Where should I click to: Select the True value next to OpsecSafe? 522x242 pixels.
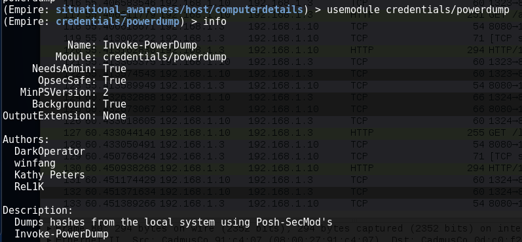point(115,81)
